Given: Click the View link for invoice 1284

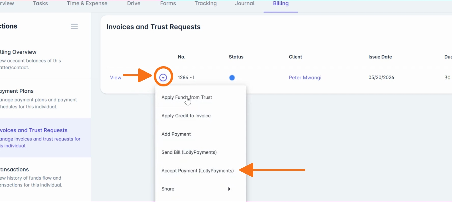Looking at the screenshot, I should click(116, 78).
